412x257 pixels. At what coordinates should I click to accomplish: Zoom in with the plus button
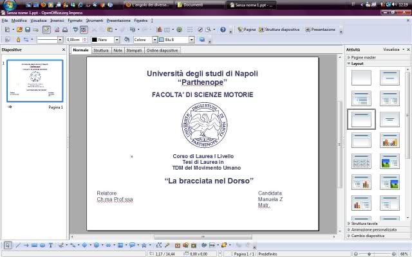point(393,254)
